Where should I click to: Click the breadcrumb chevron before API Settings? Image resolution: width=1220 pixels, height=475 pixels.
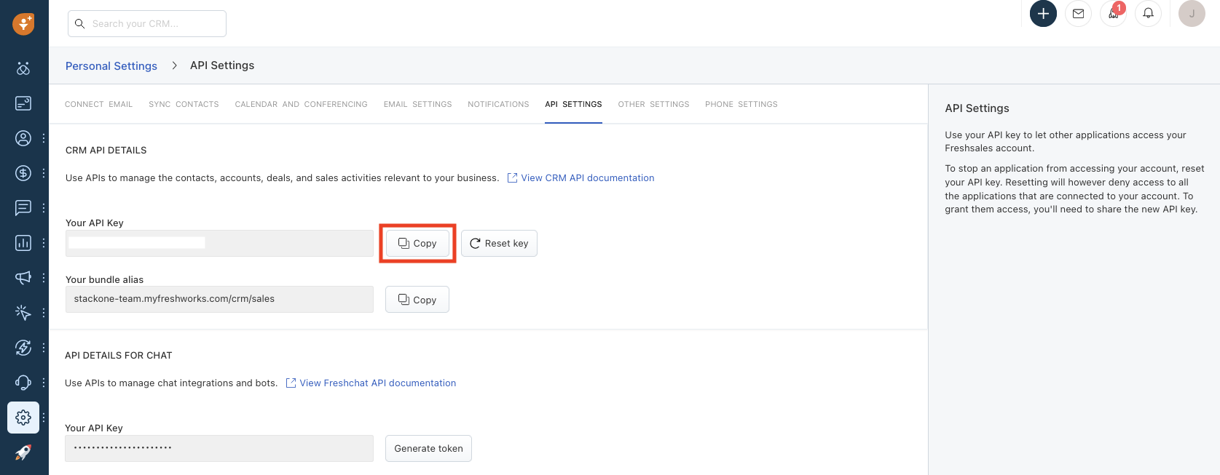pyautogui.click(x=174, y=65)
